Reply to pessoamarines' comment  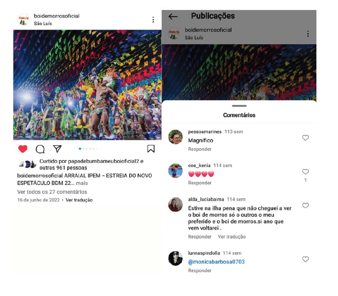tap(200, 149)
